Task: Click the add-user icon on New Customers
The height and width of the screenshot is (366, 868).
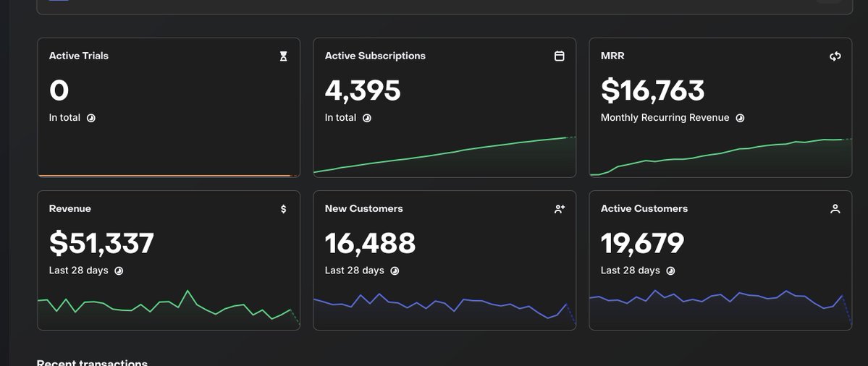Action: coord(559,209)
